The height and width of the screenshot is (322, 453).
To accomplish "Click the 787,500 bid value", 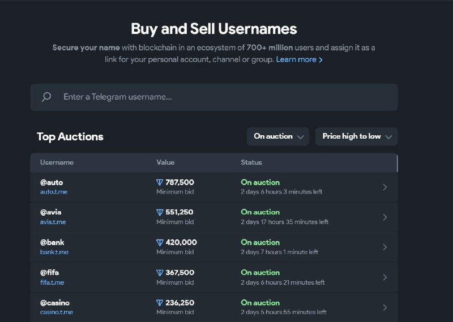I will point(180,183).
